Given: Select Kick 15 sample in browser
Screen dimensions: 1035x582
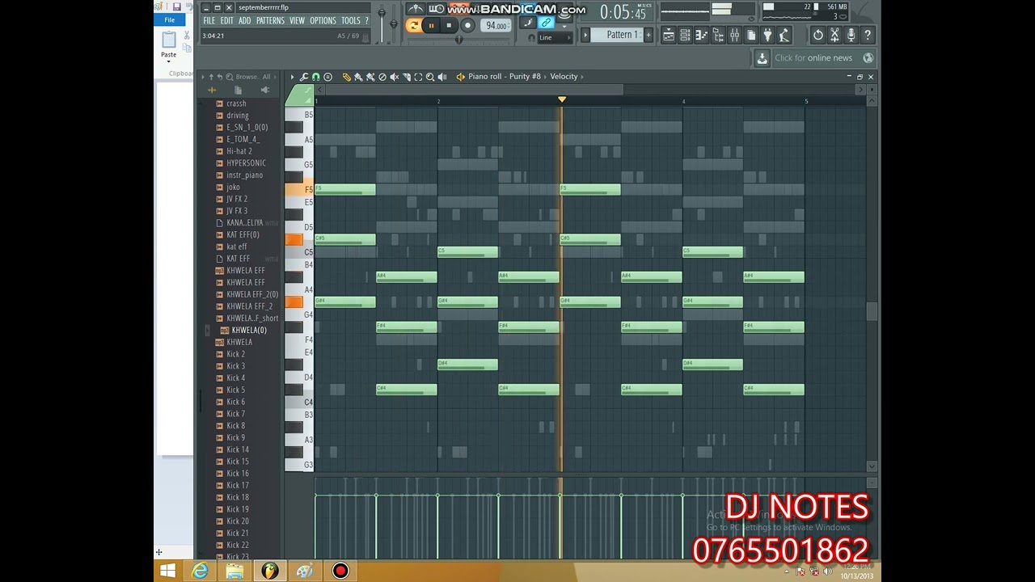Looking at the screenshot, I should 238,462.
